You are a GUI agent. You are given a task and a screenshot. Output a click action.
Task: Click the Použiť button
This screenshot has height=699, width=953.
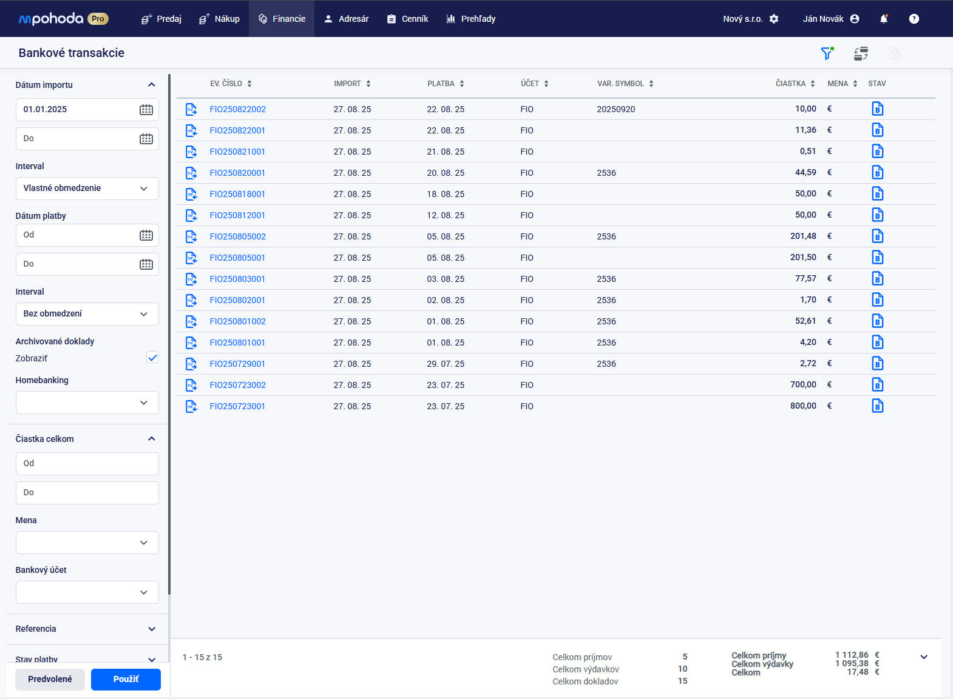coord(126,679)
